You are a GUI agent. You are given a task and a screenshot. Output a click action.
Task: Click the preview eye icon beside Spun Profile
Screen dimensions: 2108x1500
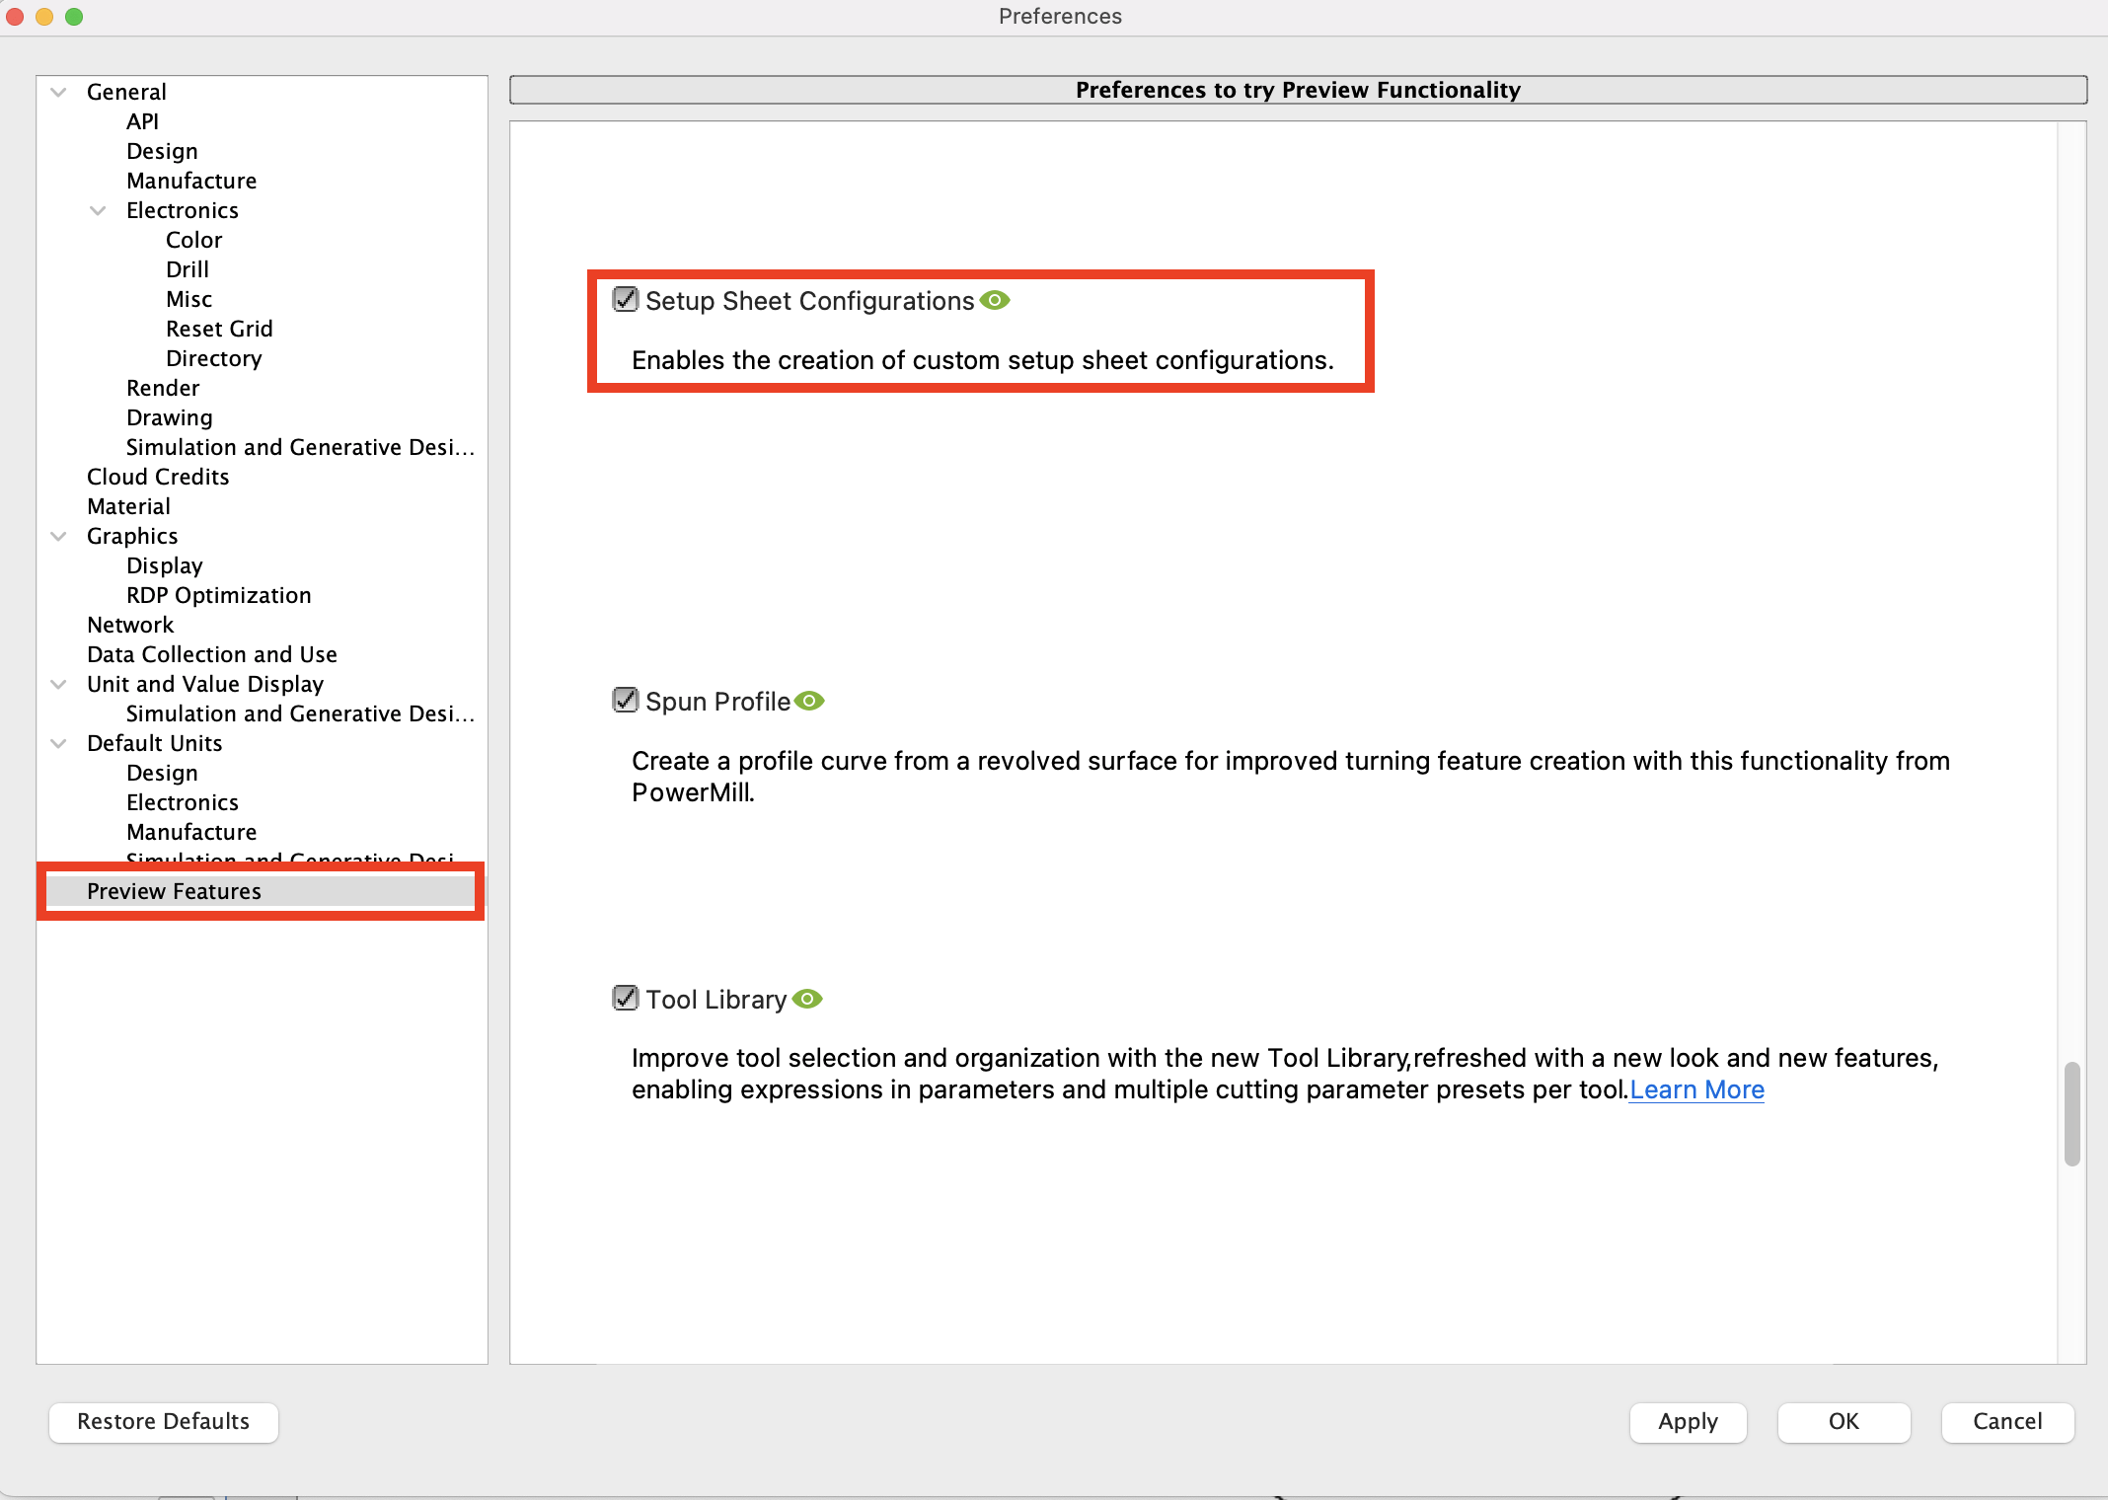(x=810, y=701)
